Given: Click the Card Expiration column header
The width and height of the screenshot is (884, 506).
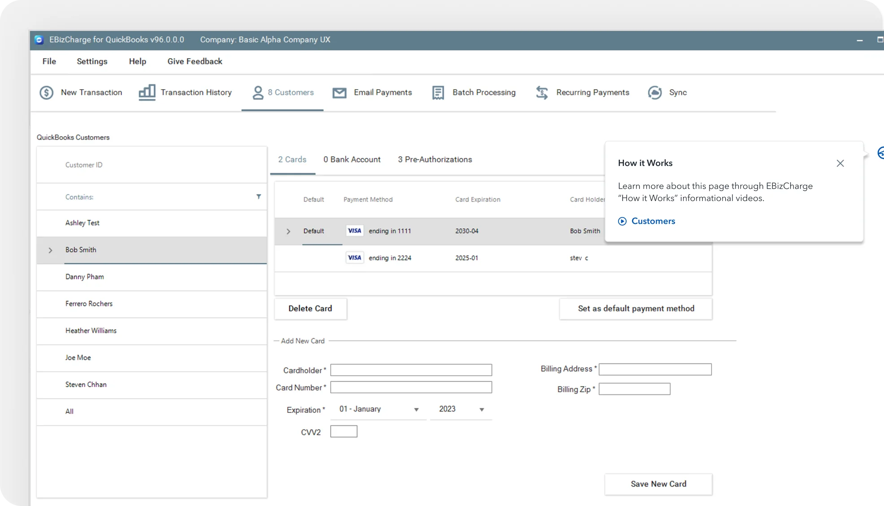Looking at the screenshot, I should (478, 200).
